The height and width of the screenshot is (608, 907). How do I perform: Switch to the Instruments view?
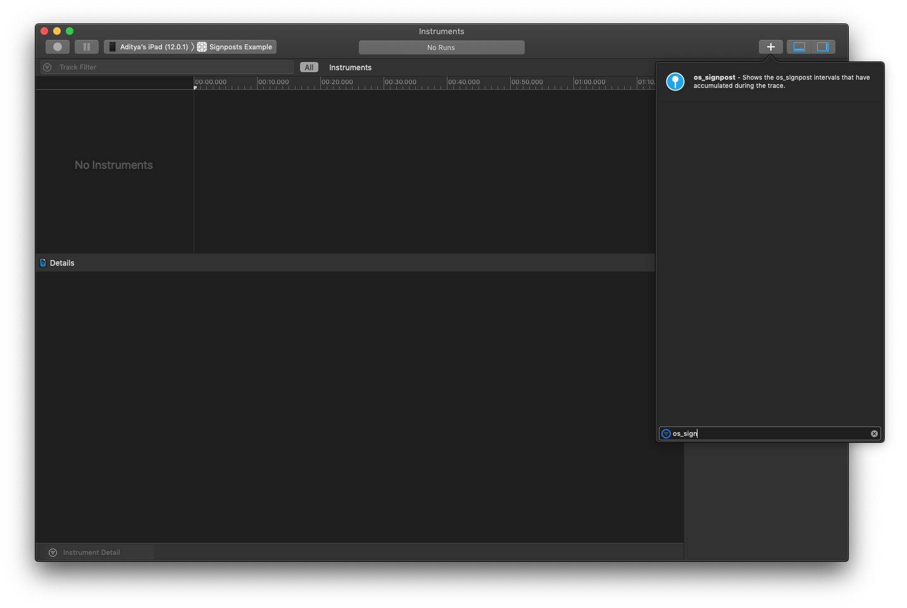click(350, 67)
